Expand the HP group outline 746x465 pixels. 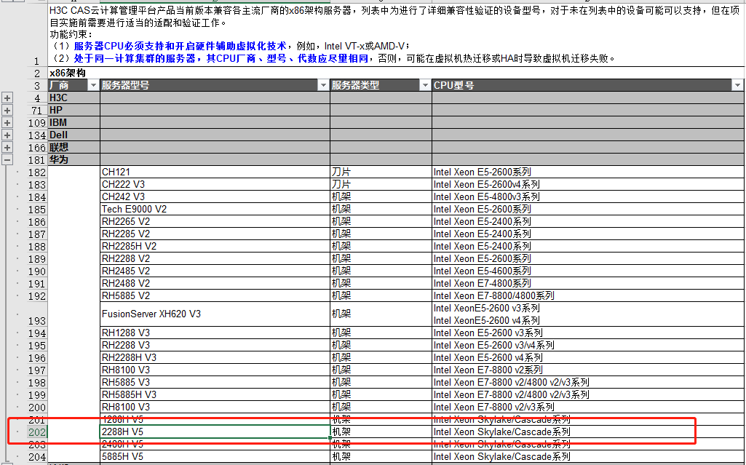[7, 111]
